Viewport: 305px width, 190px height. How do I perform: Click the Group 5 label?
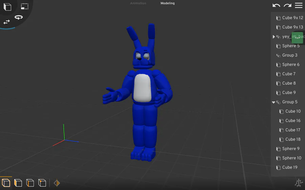pos(290,102)
